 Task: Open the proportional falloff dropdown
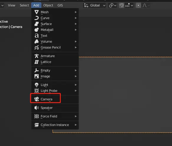tap(146, 5)
